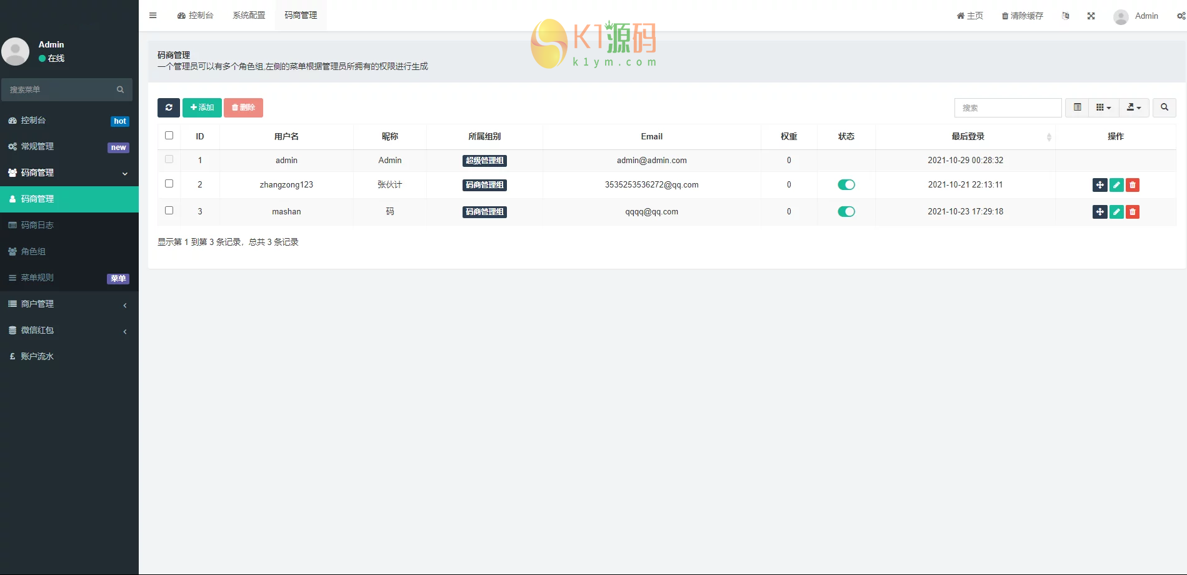Viewport: 1187px width, 575px height.
Task: Toggle the status switch for zhangzong123
Action: 846,185
